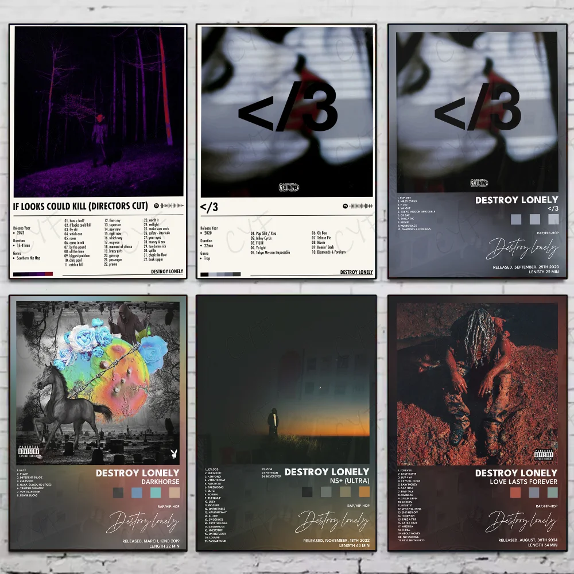Click the DARKHORSE album subtitle
The image size is (574, 574).
click(161, 482)
